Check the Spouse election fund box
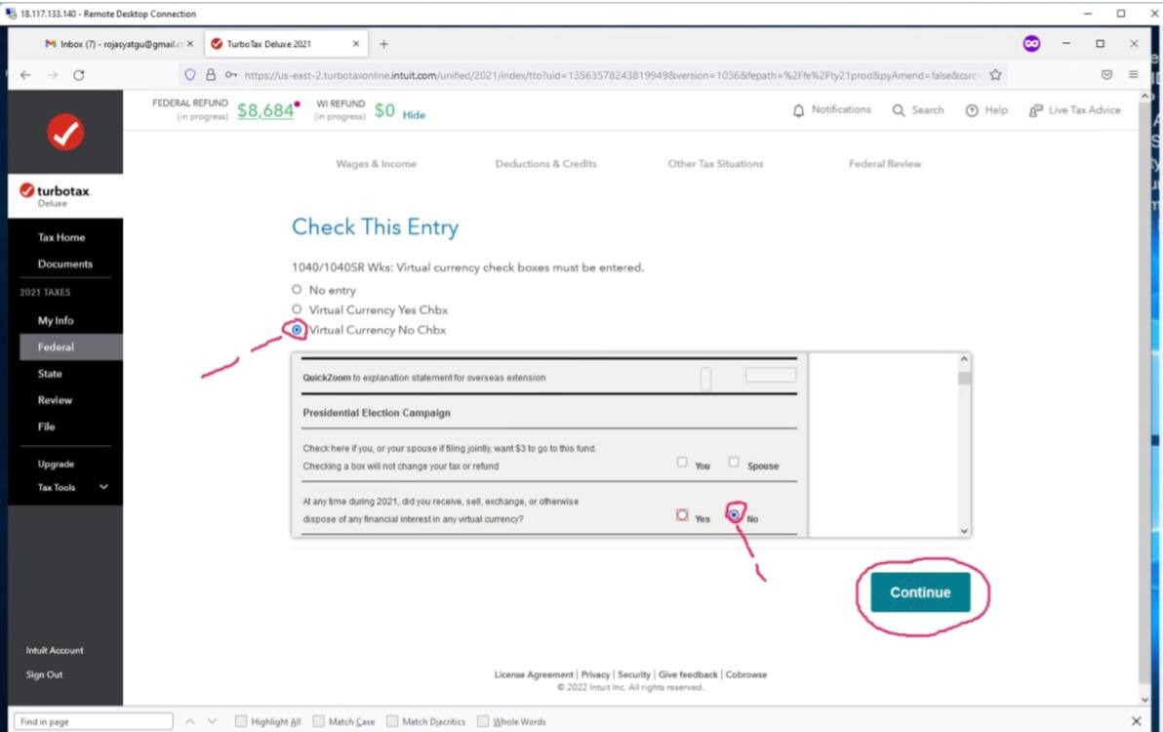Viewport: 1163px width, 732px height. point(734,462)
